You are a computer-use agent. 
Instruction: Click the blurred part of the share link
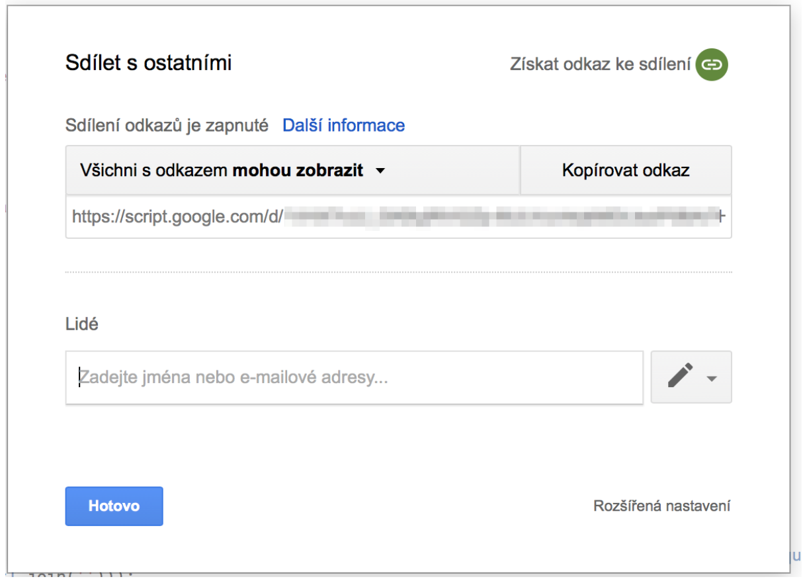click(x=501, y=216)
